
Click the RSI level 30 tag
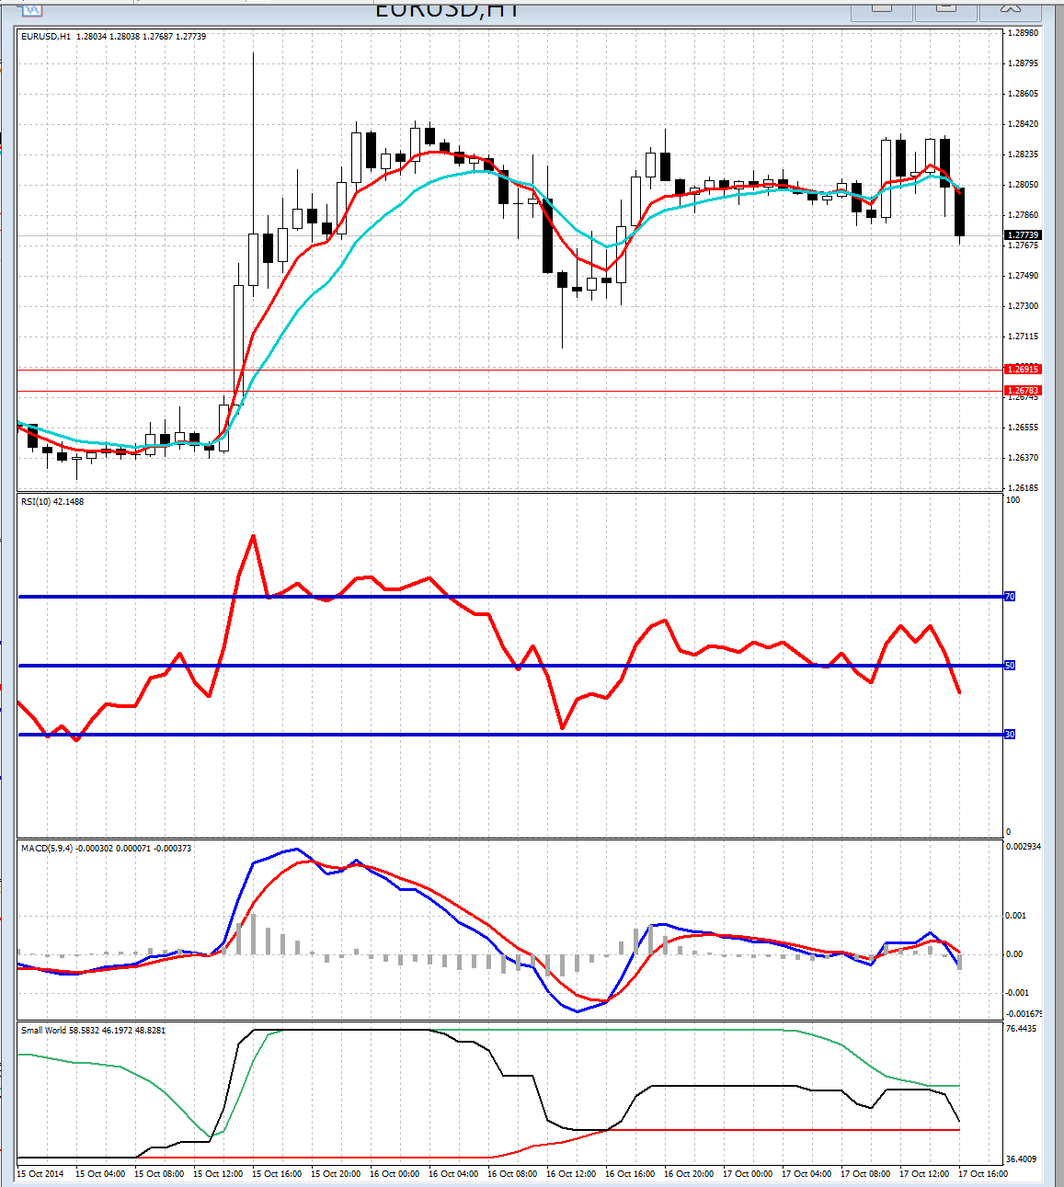click(1010, 735)
